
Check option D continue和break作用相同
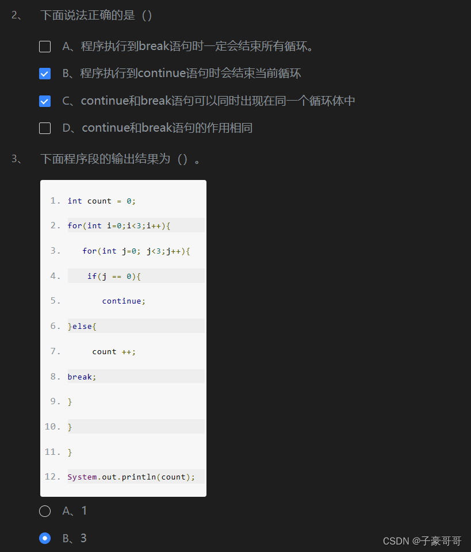click(x=45, y=128)
